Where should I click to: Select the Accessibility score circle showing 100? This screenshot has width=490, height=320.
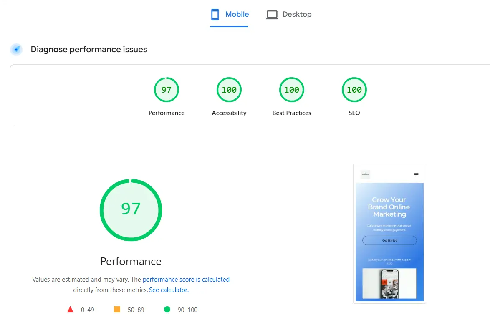(x=229, y=90)
